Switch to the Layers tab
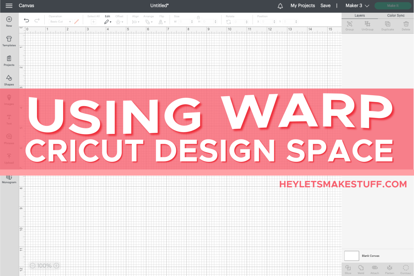The image size is (414, 276). (x=359, y=16)
